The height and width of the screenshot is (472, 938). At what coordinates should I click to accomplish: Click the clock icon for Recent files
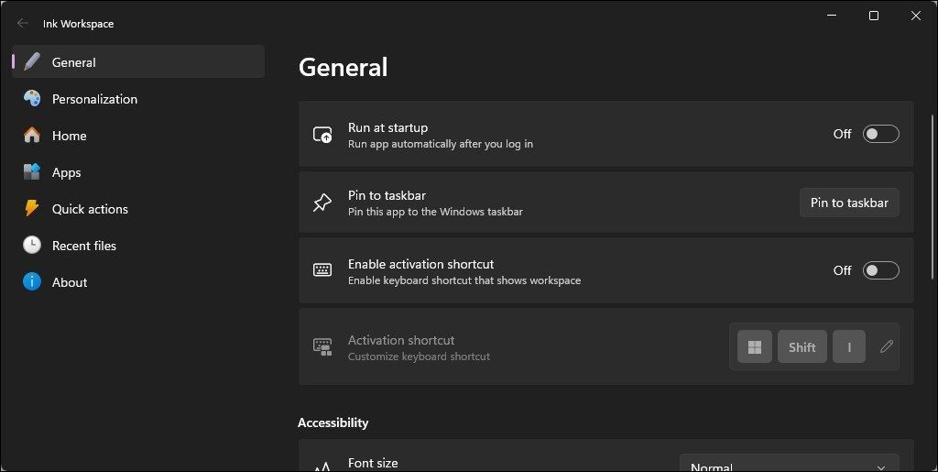click(x=32, y=246)
